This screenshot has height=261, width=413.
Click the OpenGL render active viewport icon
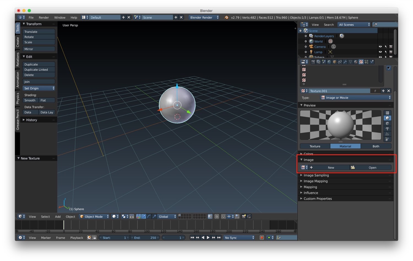point(244,216)
